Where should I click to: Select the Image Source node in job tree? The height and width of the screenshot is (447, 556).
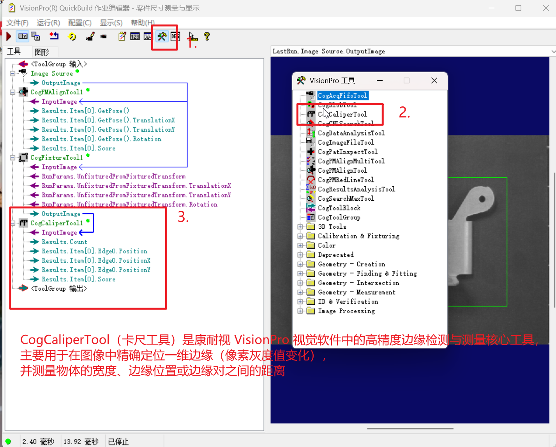pos(51,73)
